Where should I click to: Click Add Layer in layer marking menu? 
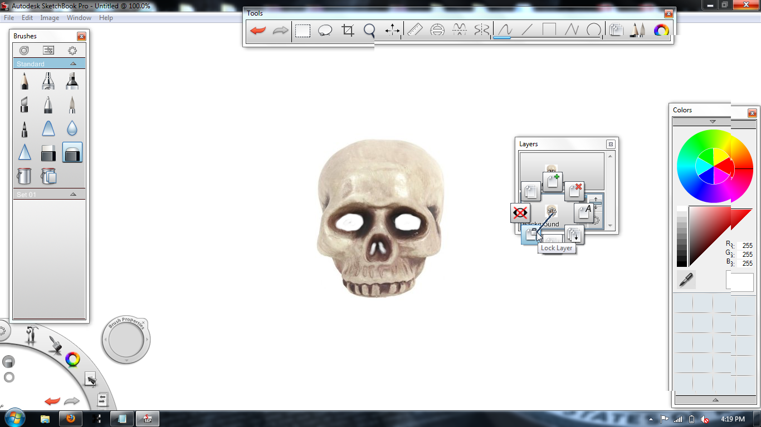553,181
